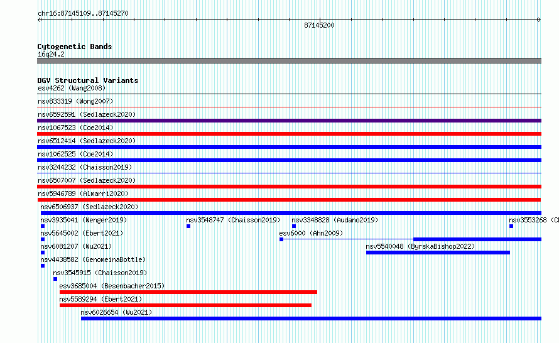Open nsv3548747 (Chaisson2019) label
This screenshot has width=559, height=343.
pyautogui.click(x=233, y=220)
